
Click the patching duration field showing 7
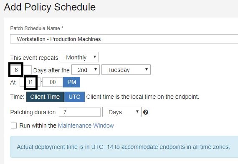pos(80,112)
